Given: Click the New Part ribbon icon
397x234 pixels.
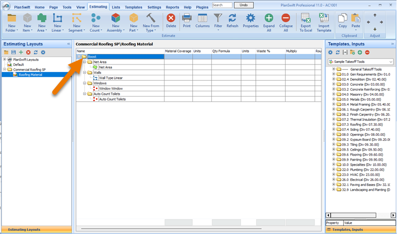Looking at the screenshot, I should (x=134, y=18).
